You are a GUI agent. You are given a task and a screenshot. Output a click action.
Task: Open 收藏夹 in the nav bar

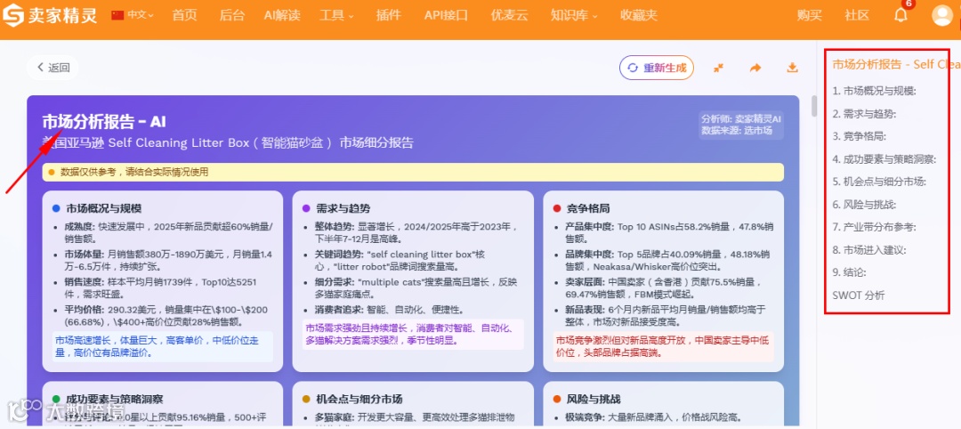[638, 15]
